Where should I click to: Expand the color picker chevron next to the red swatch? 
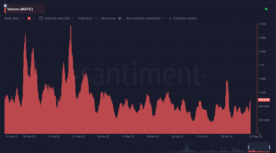coord(34,18)
